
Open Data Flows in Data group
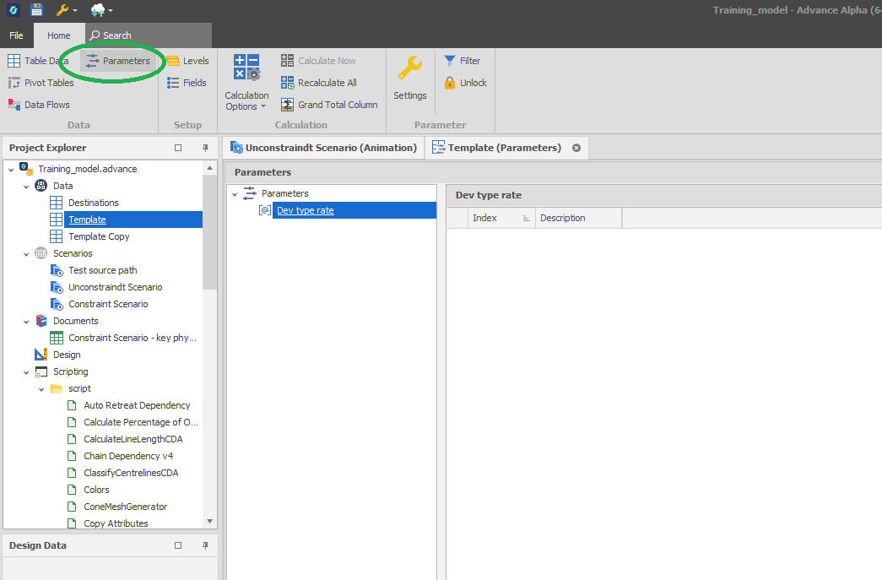(39, 105)
